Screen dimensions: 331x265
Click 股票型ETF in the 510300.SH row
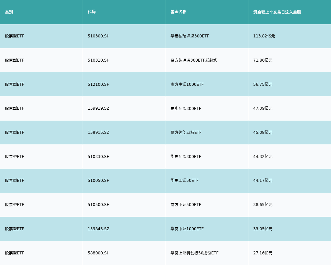15,36
